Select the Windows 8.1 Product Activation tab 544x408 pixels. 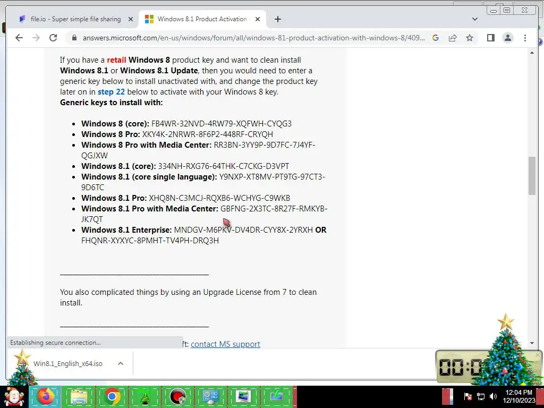(202, 19)
